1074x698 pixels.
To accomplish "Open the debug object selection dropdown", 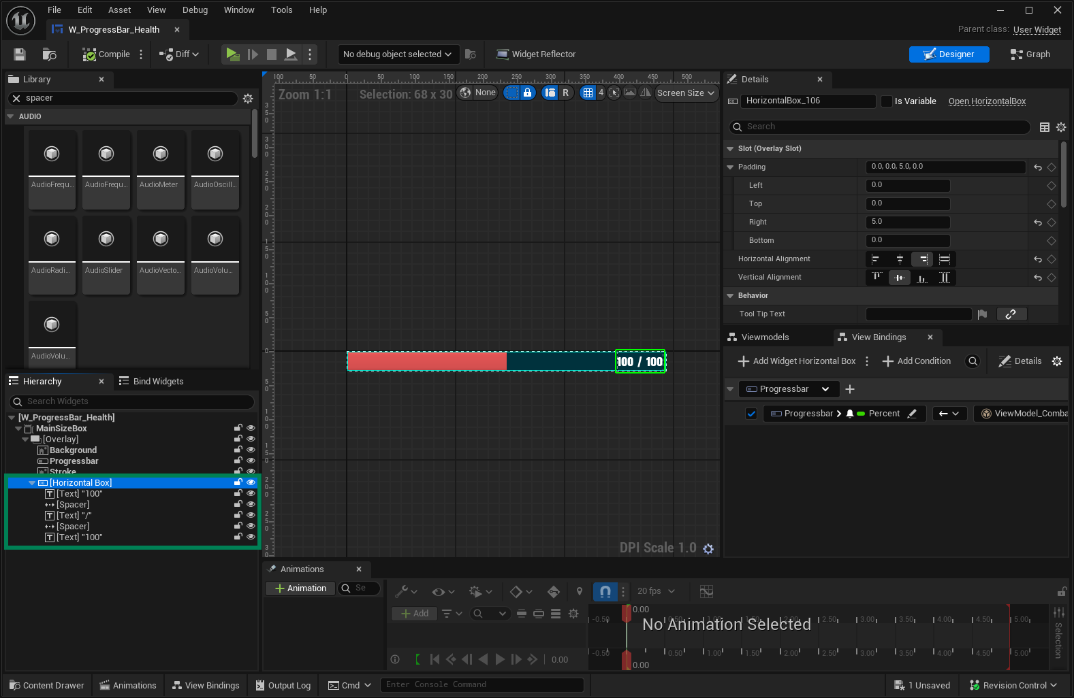I will click(397, 54).
